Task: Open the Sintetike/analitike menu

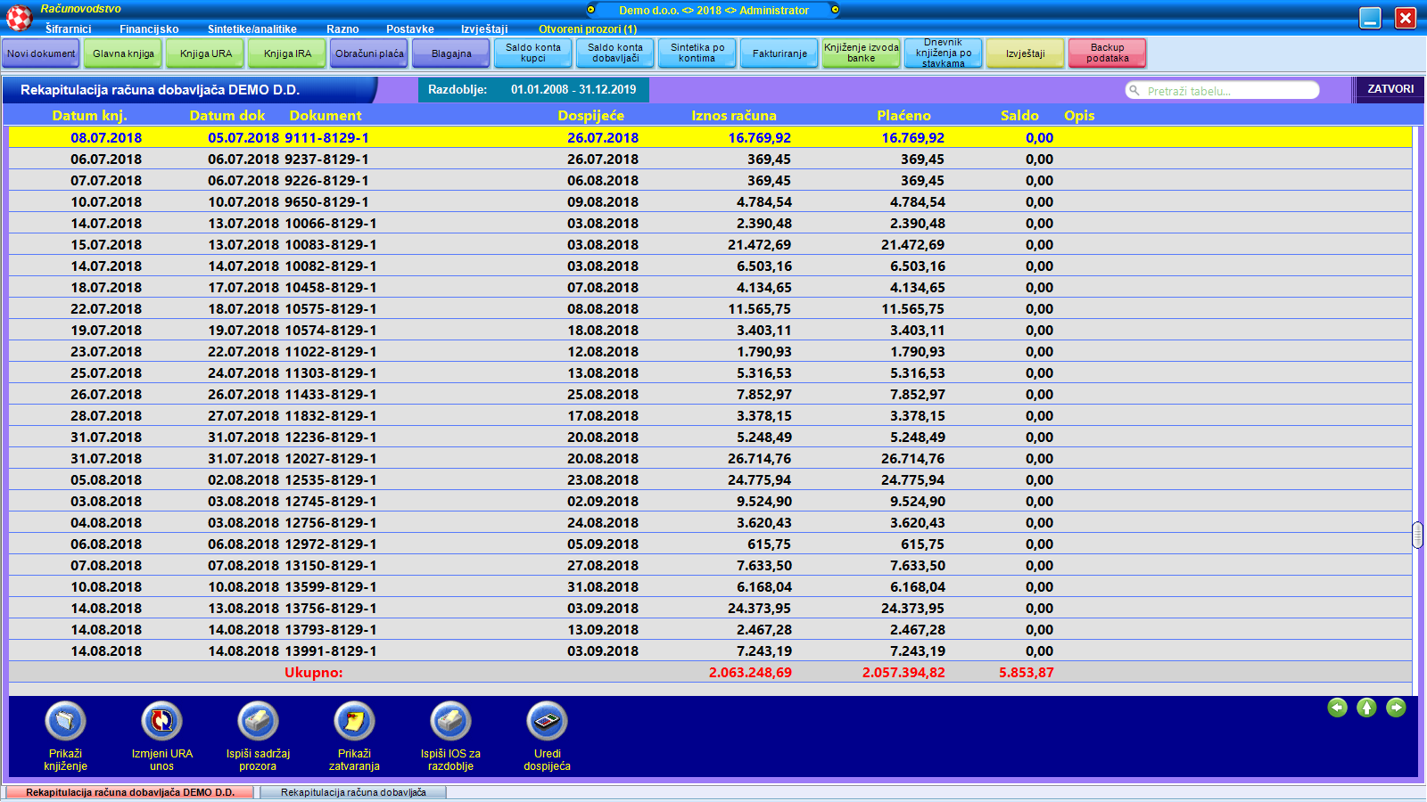Action: (252, 29)
